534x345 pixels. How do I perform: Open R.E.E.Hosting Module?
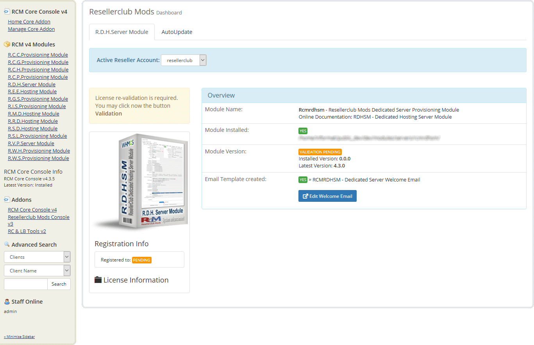click(32, 92)
